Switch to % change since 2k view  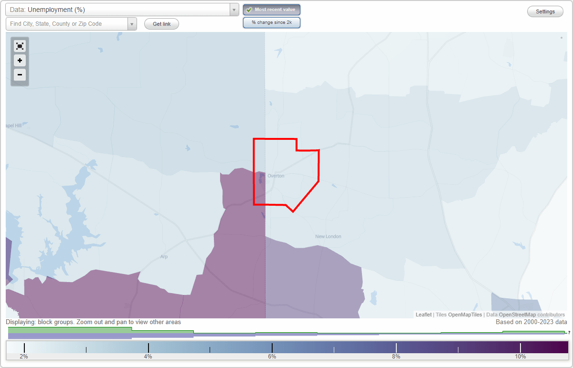[271, 22]
